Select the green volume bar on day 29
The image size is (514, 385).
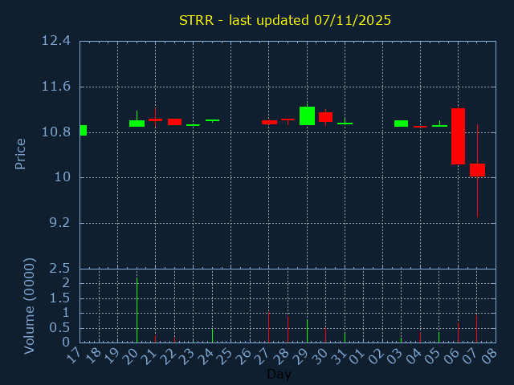(x=307, y=331)
